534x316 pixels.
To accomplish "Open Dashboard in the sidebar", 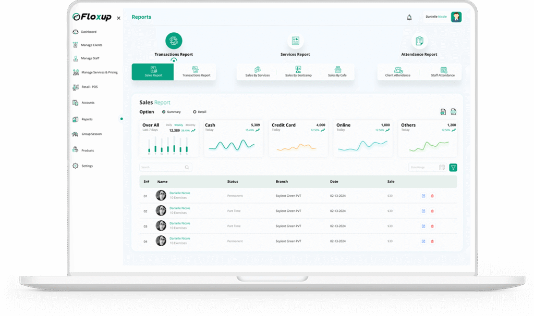I will click(x=85, y=32).
